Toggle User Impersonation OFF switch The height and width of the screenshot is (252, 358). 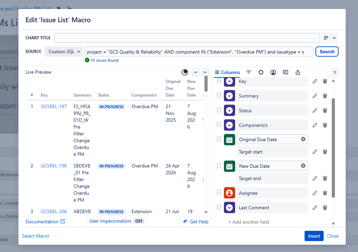(x=139, y=221)
